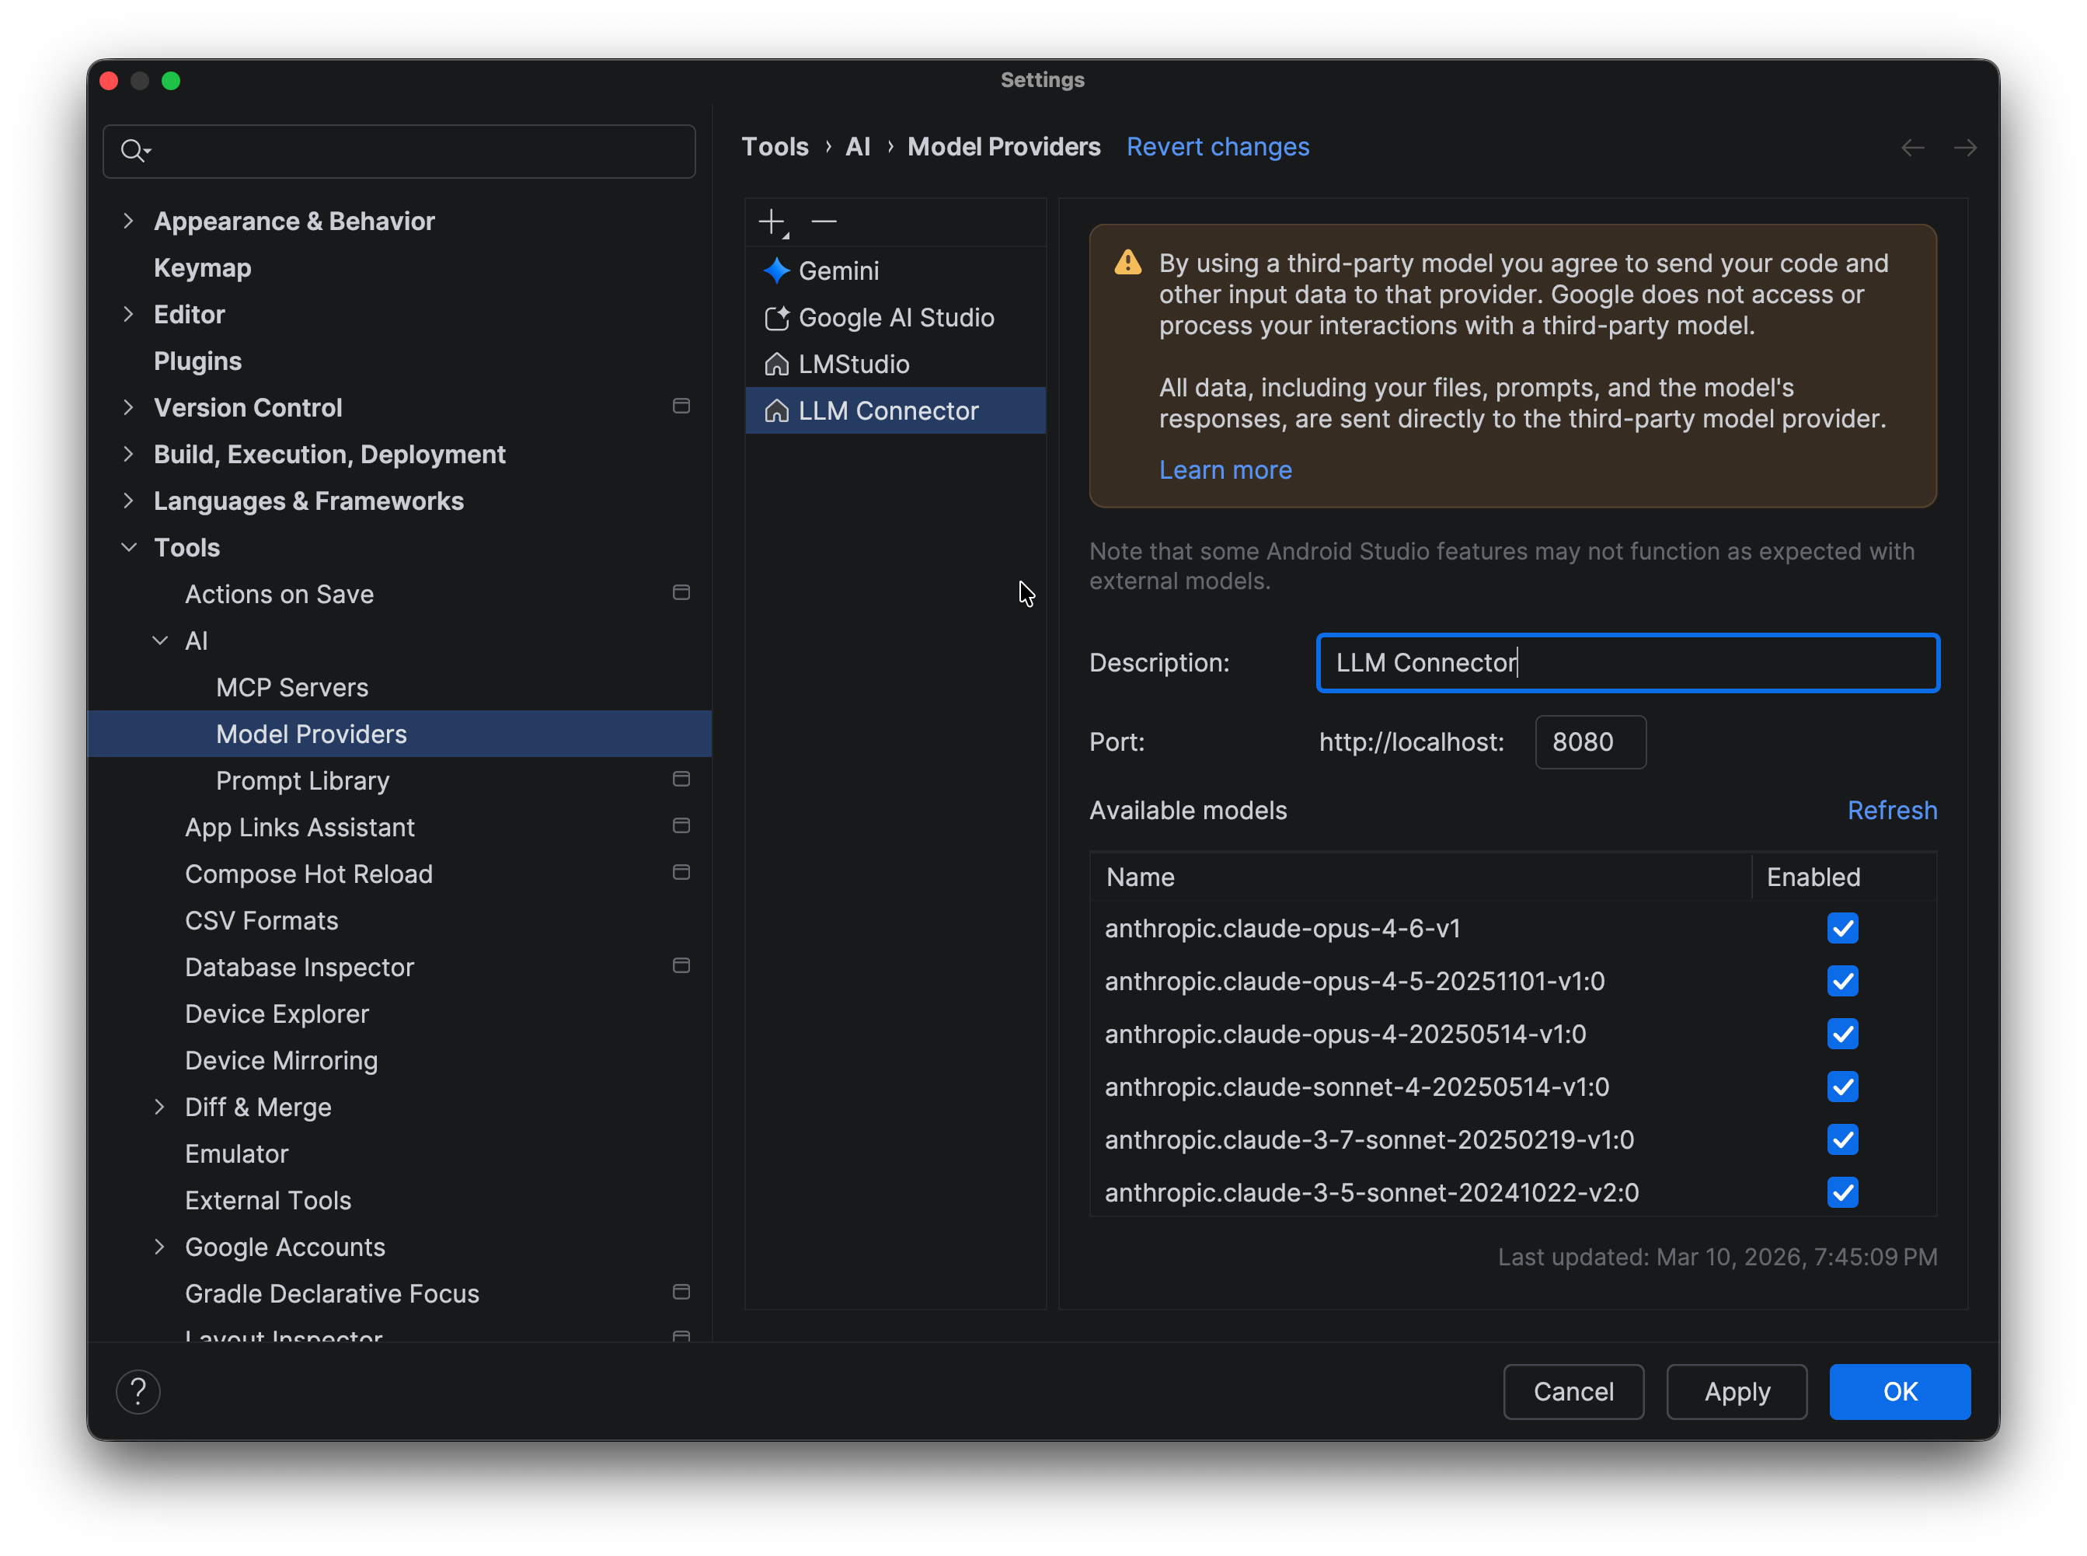The height and width of the screenshot is (1556, 2087).
Task: Click the back navigation arrow
Action: point(1912,147)
